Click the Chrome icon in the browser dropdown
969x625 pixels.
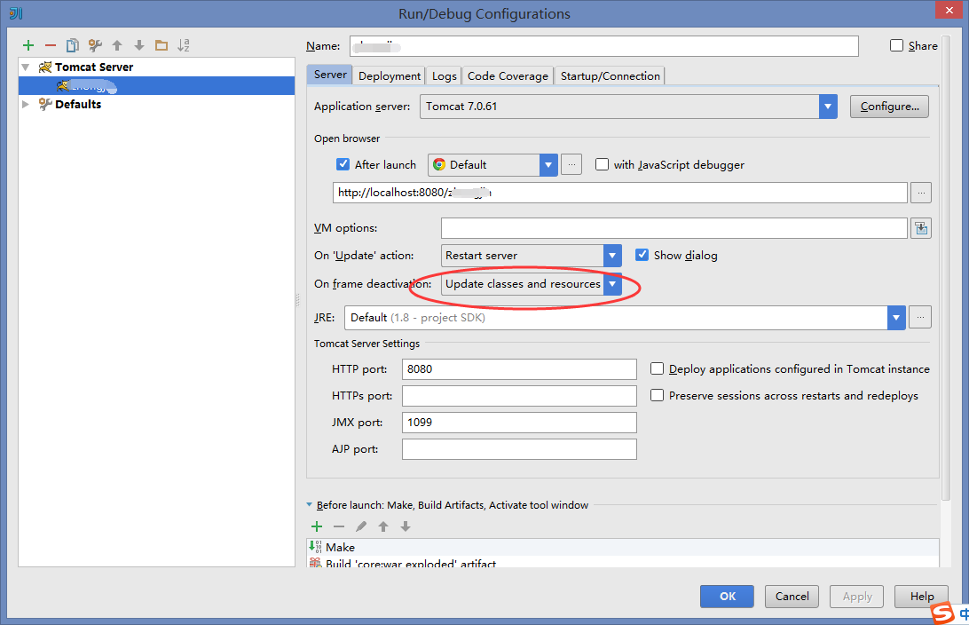click(439, 164)
